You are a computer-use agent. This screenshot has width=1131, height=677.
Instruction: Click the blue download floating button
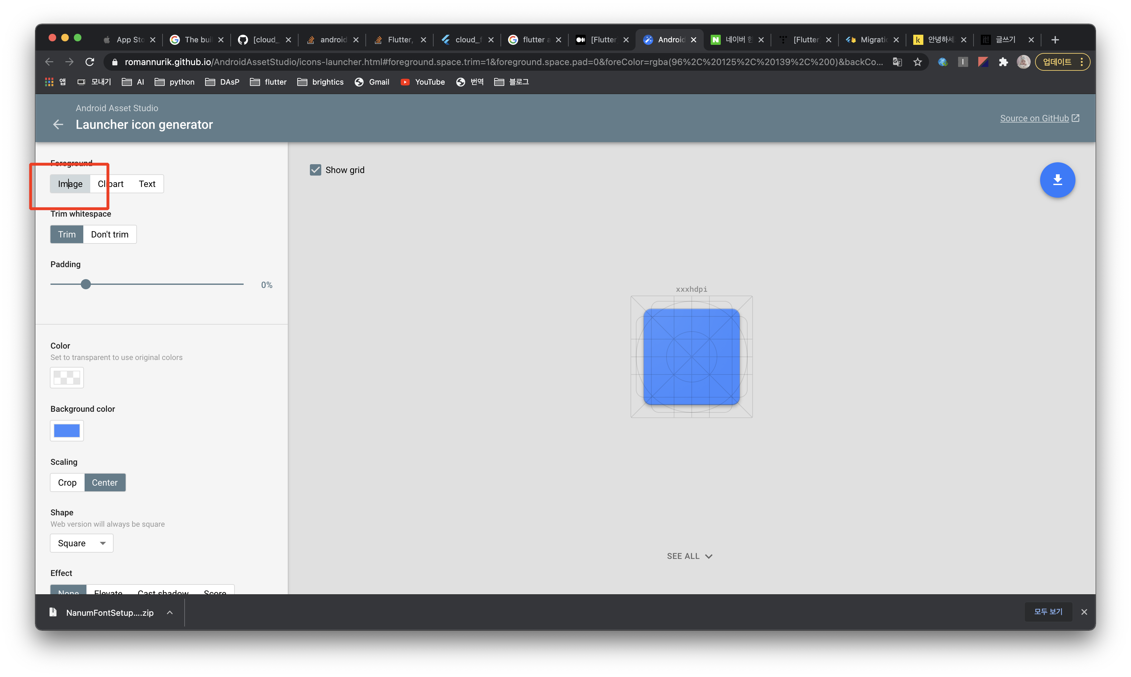tap(1057, 180)
